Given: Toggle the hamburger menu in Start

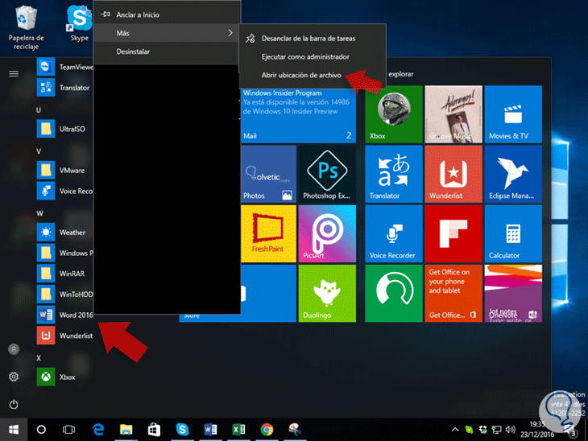Looking at the screenshot, I should (14, 73).
